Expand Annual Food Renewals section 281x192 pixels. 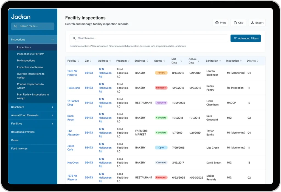[52, 115]
